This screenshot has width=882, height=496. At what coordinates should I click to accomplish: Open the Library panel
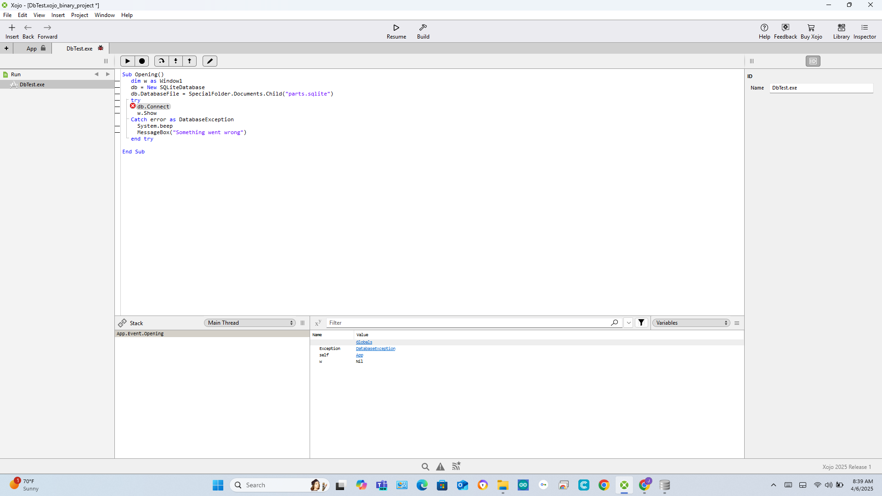pyautogui.click(x=841, y=31)
